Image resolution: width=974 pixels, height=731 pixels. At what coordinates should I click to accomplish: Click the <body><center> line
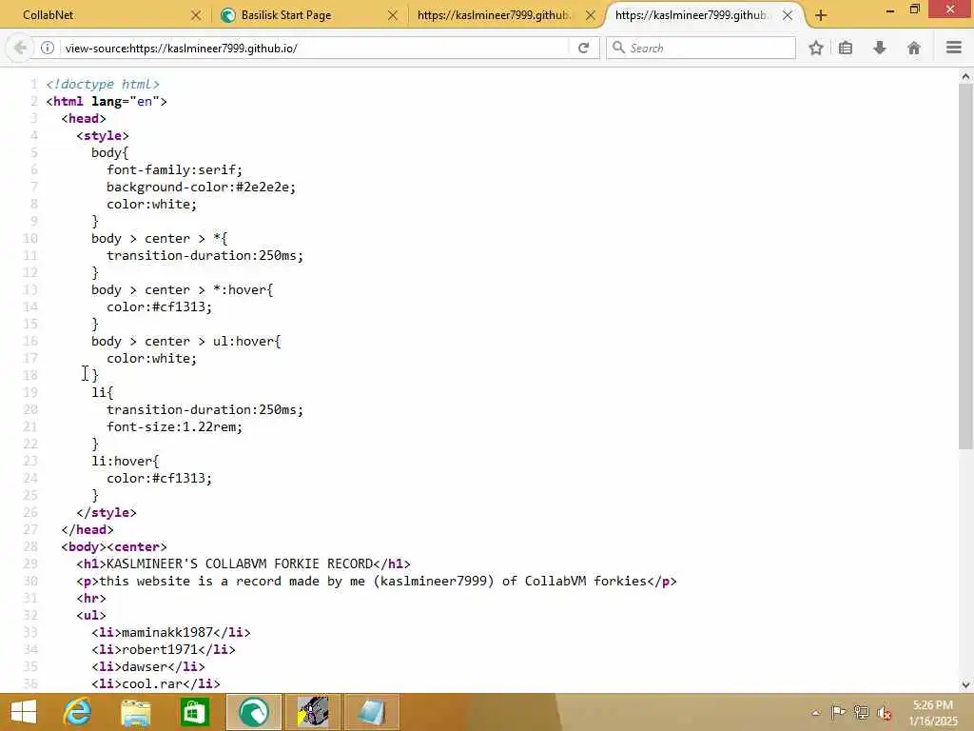(114, 547)
